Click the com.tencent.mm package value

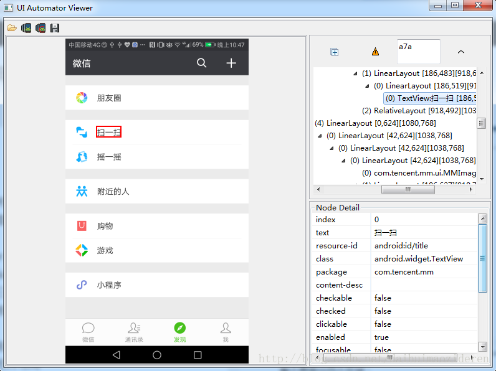(x=404, y=272)
